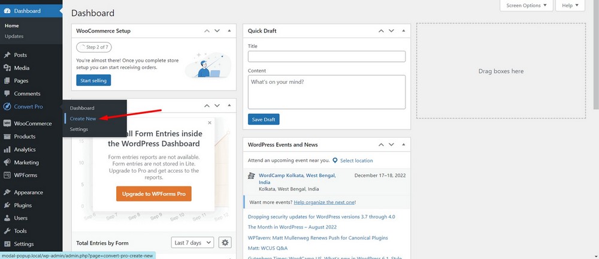Click the Media icon in sidebar

tap(7, 68)
